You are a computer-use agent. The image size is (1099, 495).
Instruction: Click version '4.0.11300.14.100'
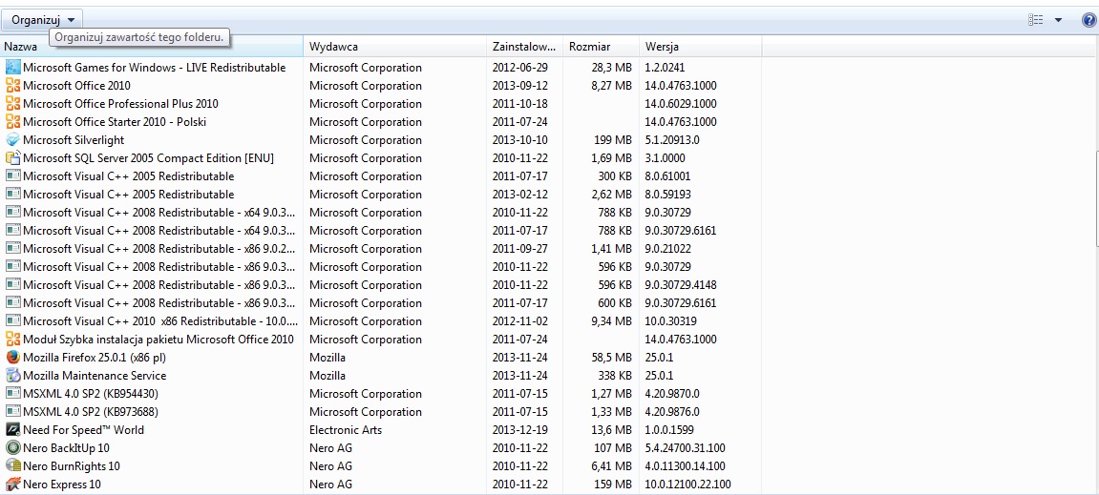tap(685, 466)
